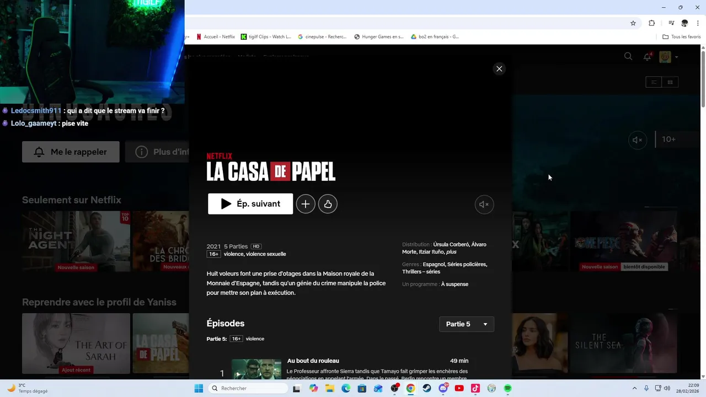
Task: Click the taskbar Rechercher search box
Action: [x=248, y=388]
